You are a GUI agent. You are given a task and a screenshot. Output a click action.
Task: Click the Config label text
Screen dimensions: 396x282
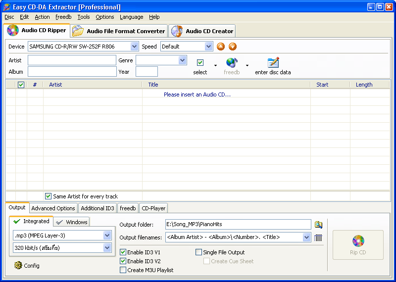[32, 266]
